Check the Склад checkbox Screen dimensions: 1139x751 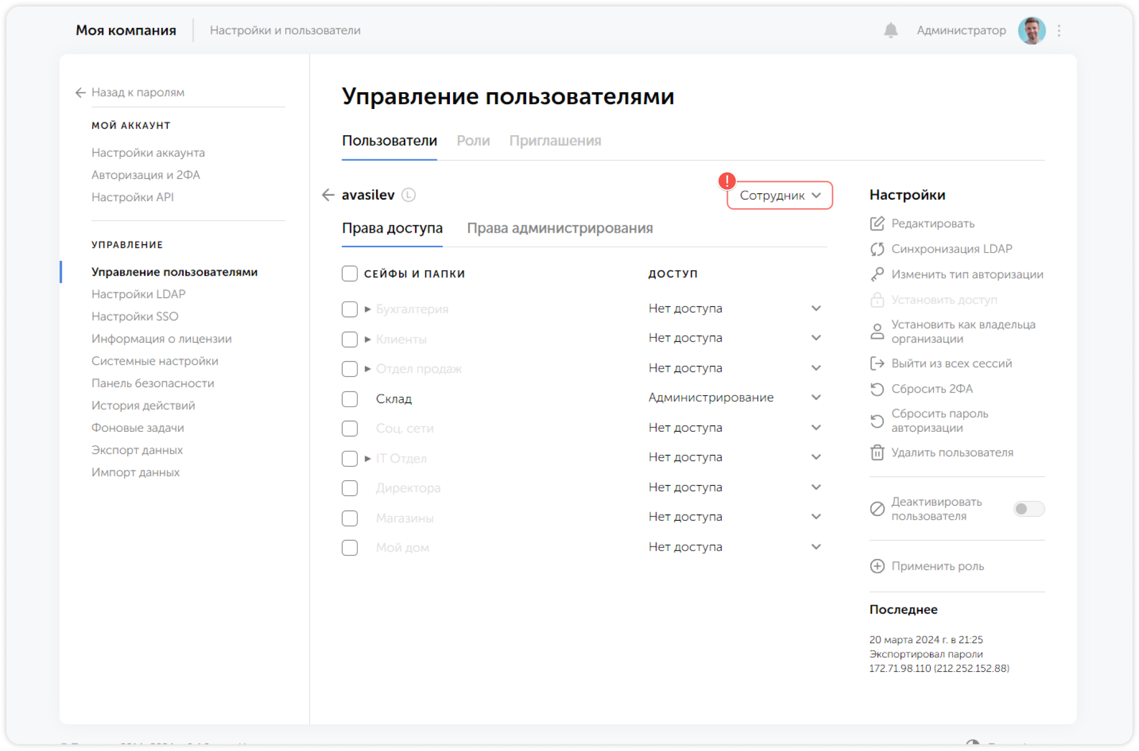[x=349, y=399]
